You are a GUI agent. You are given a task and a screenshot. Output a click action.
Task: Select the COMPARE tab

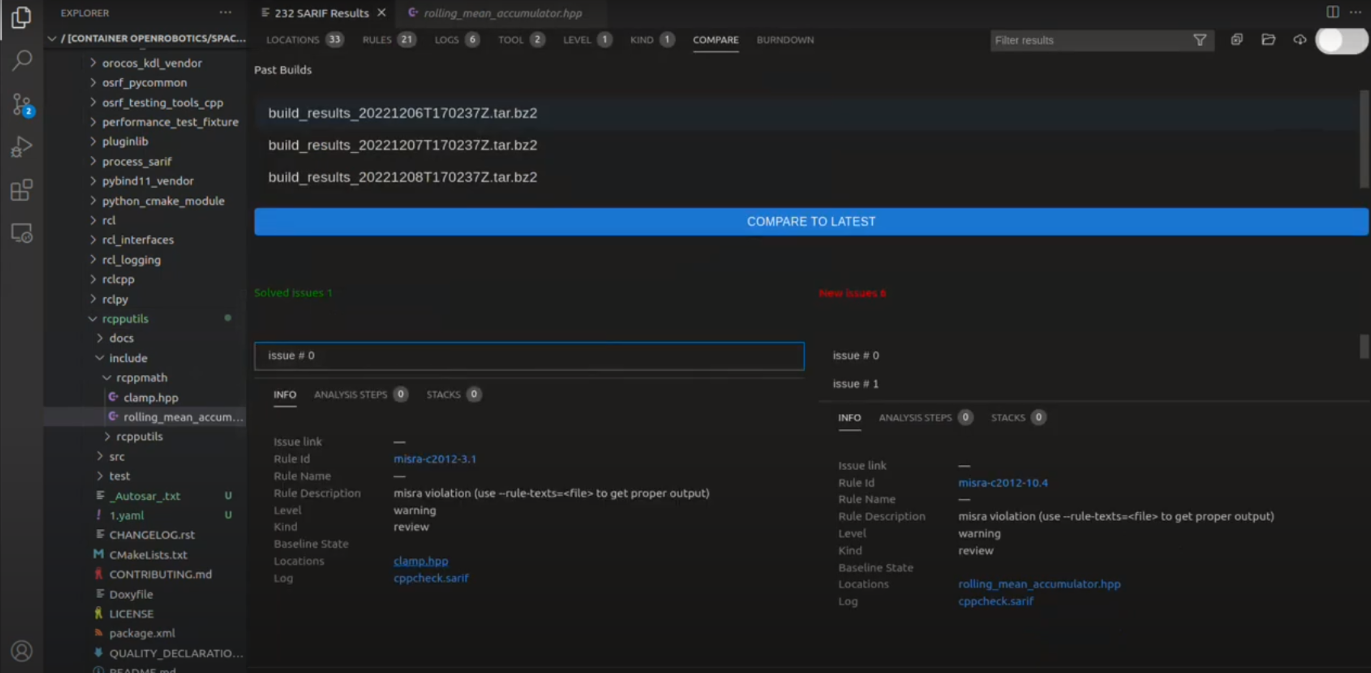714,40
